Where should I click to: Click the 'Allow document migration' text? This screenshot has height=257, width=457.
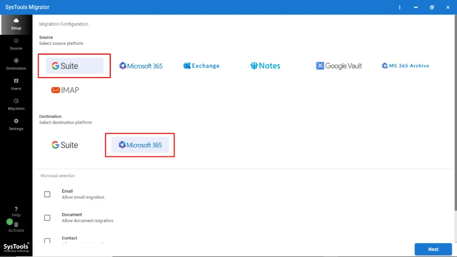pos(87,221)
